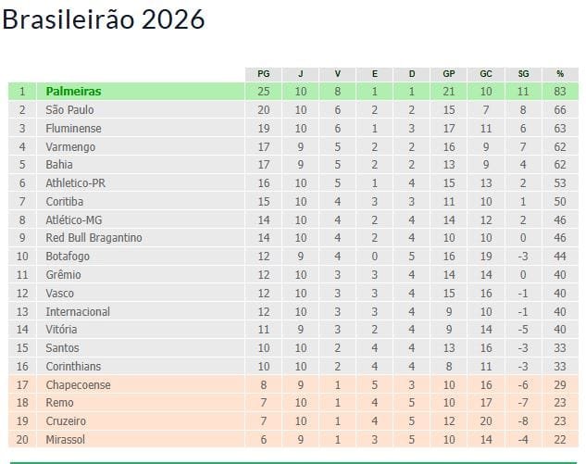The width and height of the screenshot is (586, 464).
Task: Select Red Bull Bragantino in the table
Action: click(x=94, y=238)
